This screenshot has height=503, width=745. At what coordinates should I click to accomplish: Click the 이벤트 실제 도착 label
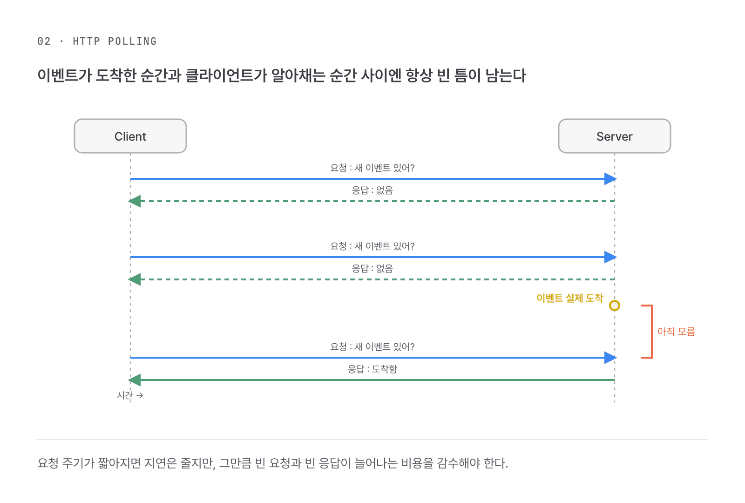point(570,298)
